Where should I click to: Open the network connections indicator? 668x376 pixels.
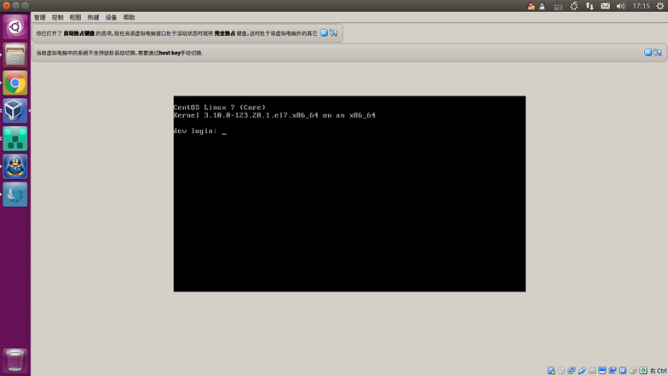coord(590,6)
